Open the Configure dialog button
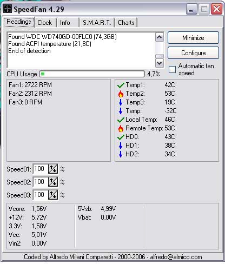 click(193, 53)
